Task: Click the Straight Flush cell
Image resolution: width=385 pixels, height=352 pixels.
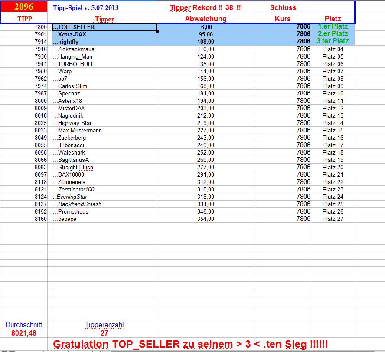Action: [x=104, y=167]
